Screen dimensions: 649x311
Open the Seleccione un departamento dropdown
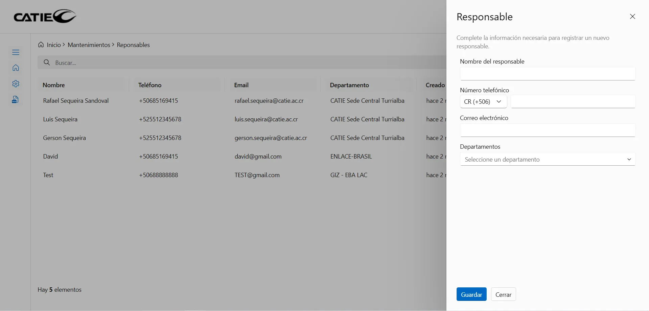[x=547, y=159]
